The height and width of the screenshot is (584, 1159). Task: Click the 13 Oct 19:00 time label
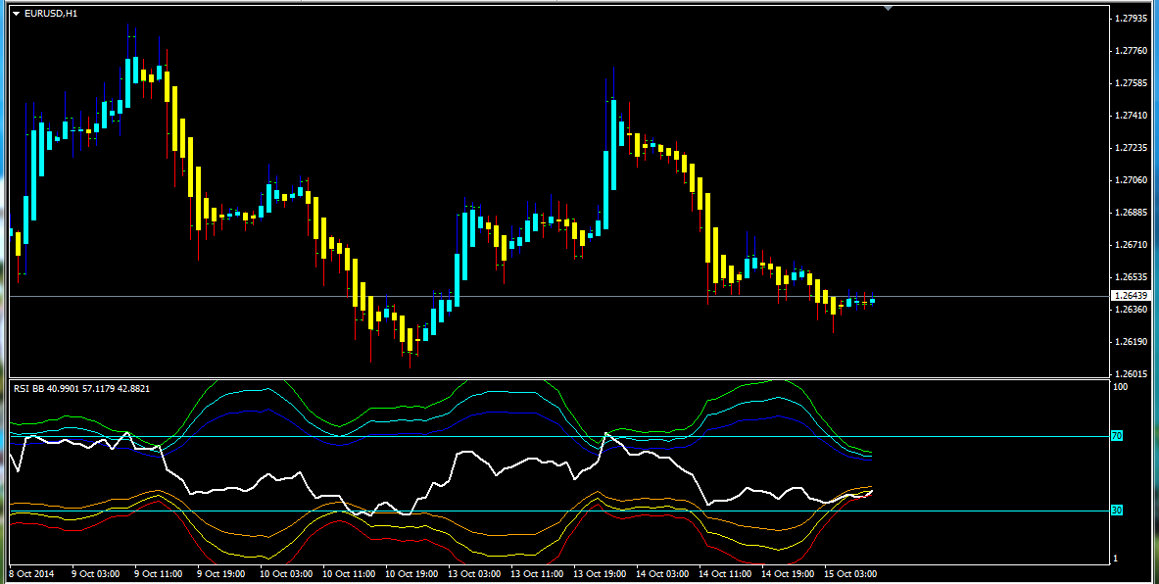[x=601, y=573]
